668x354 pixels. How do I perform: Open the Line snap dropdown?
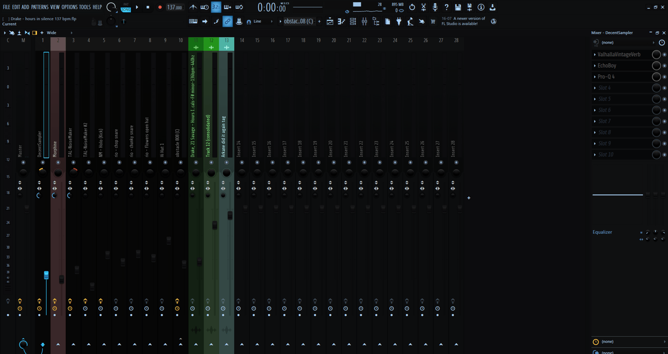tap(263, 21)
